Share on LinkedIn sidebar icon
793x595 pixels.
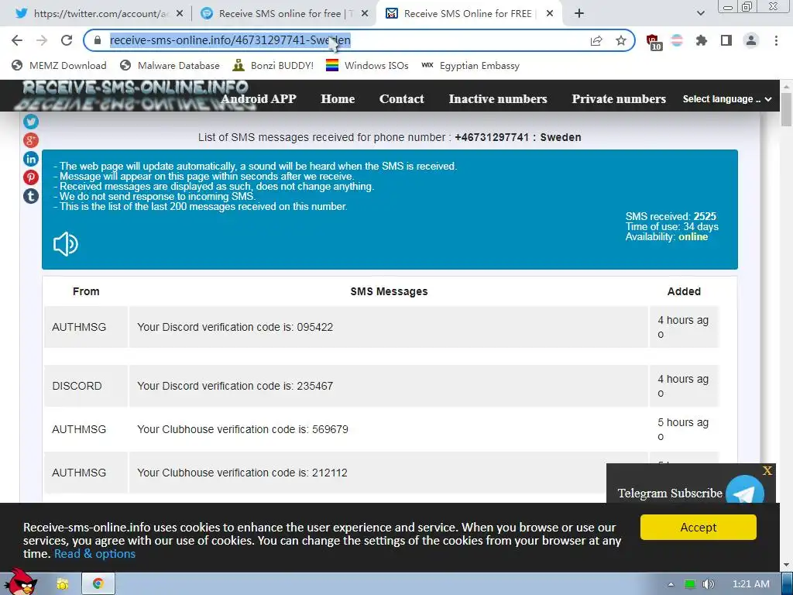[x=31, y=159]
